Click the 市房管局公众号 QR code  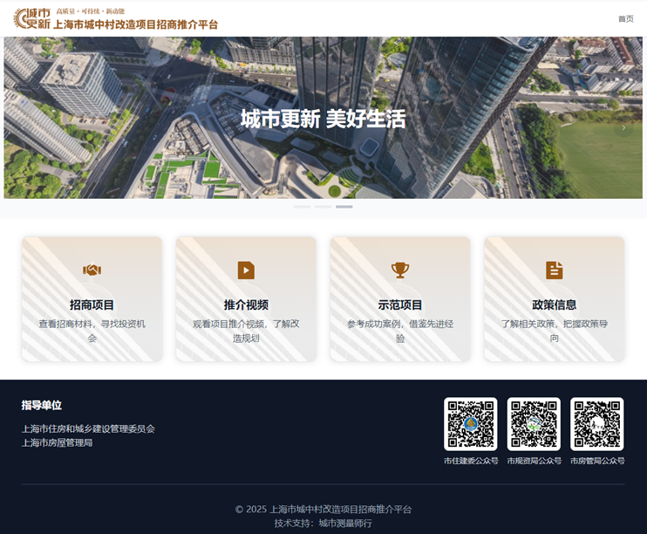pos(597,424)
